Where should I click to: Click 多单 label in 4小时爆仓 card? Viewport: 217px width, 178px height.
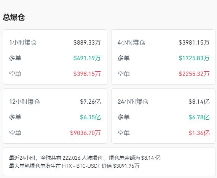124,58
